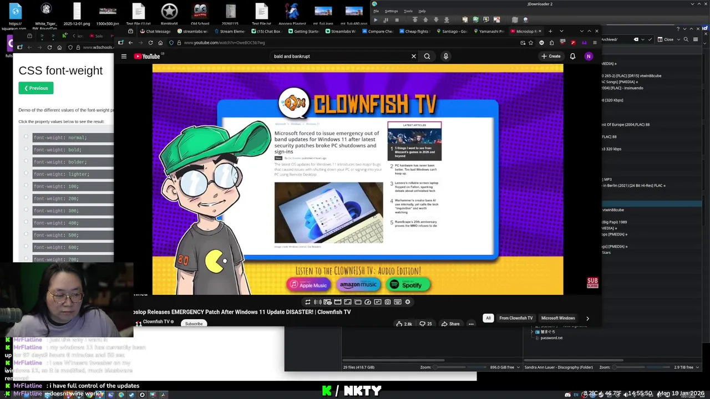Viewport: 710px width, 399px height.
Task: Like the video with thumbs up
Action: (404, 324)
